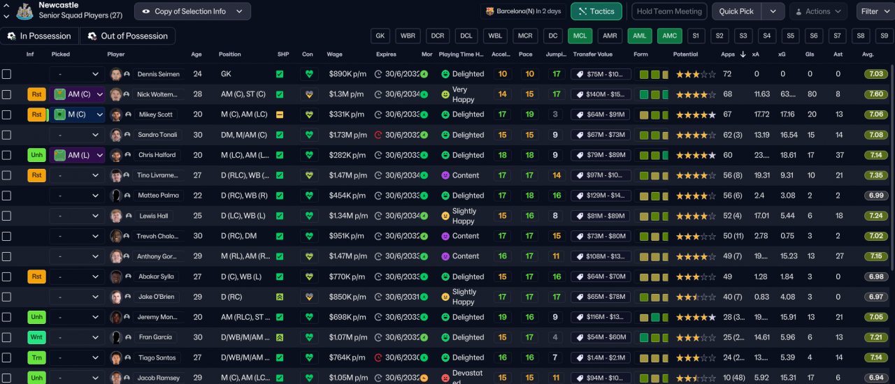Image resolution: width=895 pixels, height=384 pixels.
Task: Click Nick Woltemade's 7.60 average rating pill
Action: (x=875, y=94)
